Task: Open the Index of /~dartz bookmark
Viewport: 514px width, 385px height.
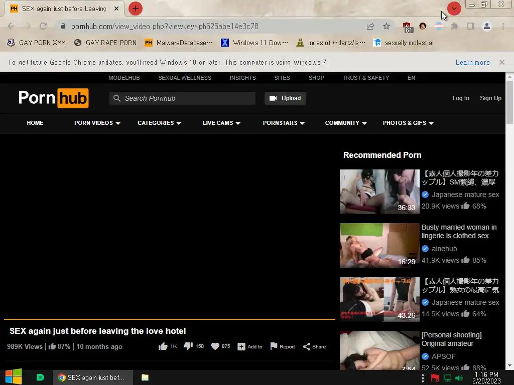Action: point(330,43)
